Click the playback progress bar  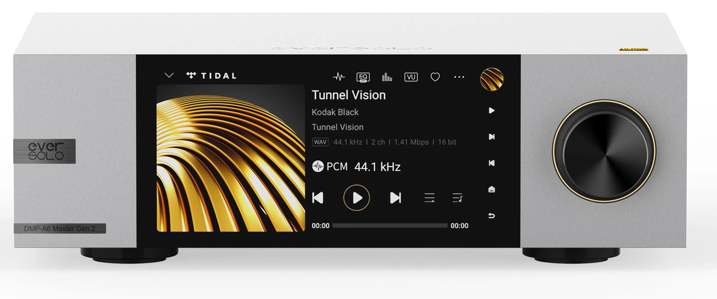390,225
